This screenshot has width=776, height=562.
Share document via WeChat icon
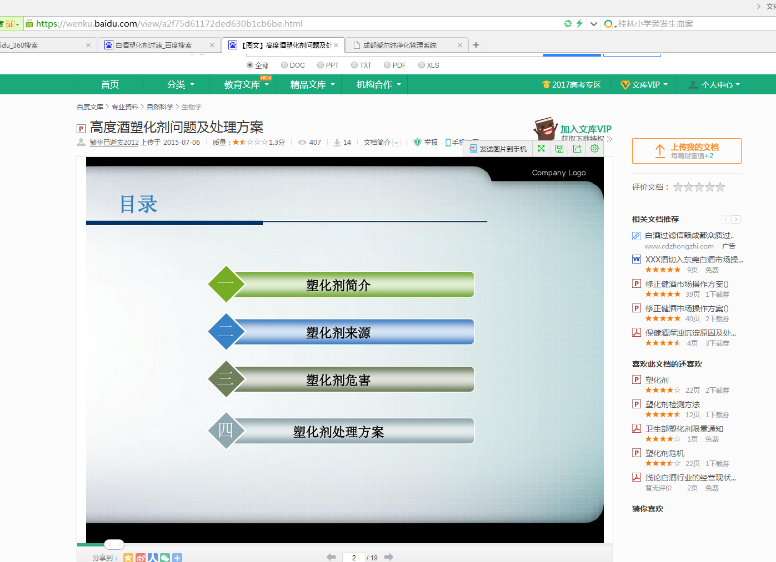tap(165, 558)
